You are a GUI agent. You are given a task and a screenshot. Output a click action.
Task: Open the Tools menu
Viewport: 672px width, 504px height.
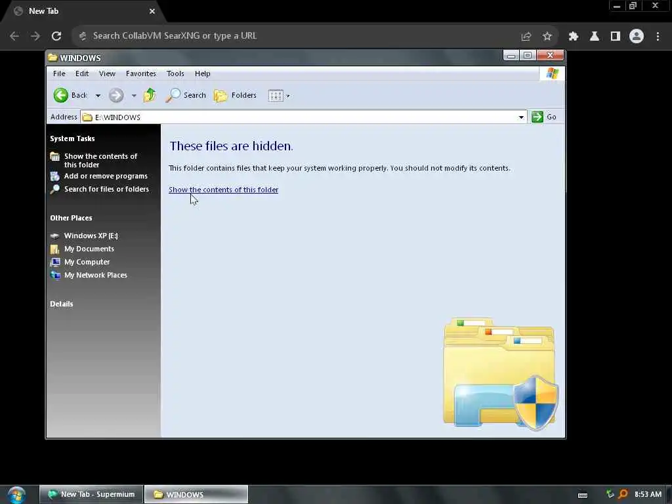175,73
